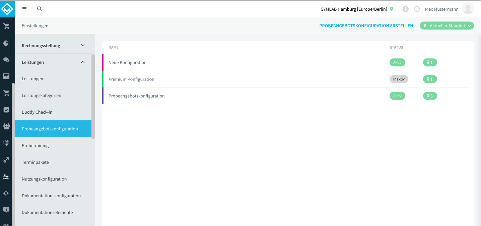The image size is (481, 226).
Task: Open the Neue Konfiguration row
Action: coord(286,63)
